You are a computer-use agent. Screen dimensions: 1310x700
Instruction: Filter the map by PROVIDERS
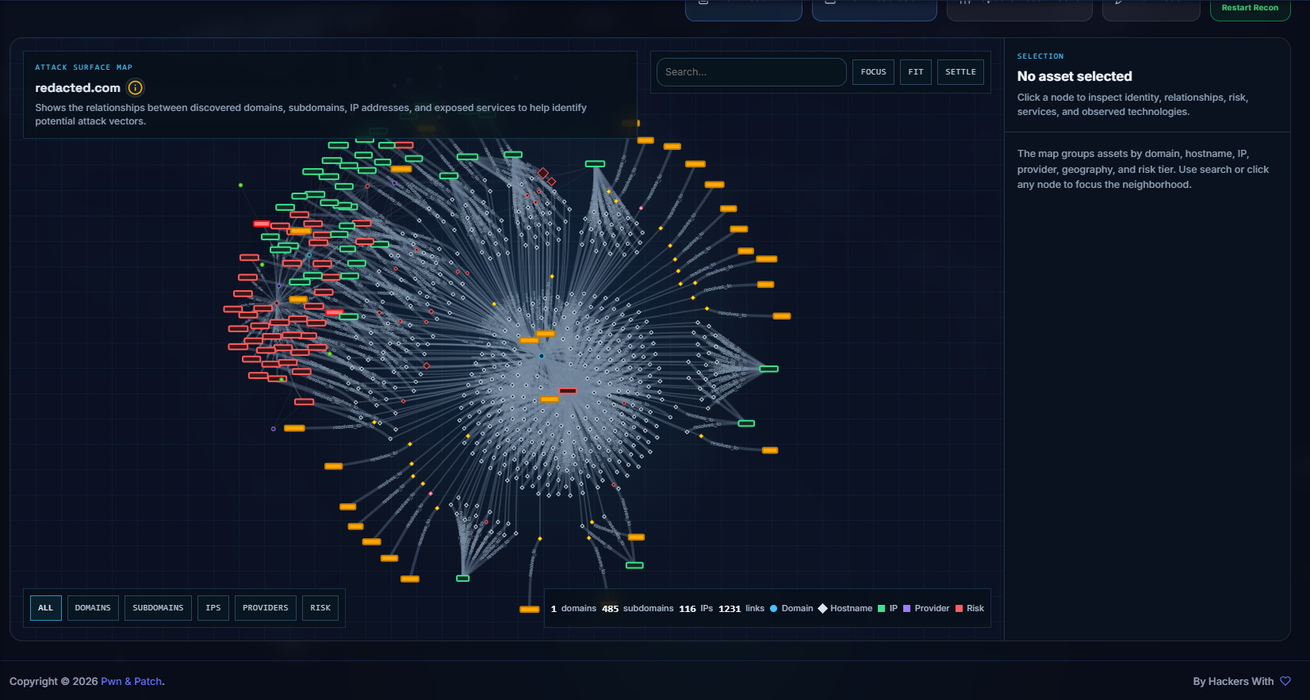(x=266, y=608)
